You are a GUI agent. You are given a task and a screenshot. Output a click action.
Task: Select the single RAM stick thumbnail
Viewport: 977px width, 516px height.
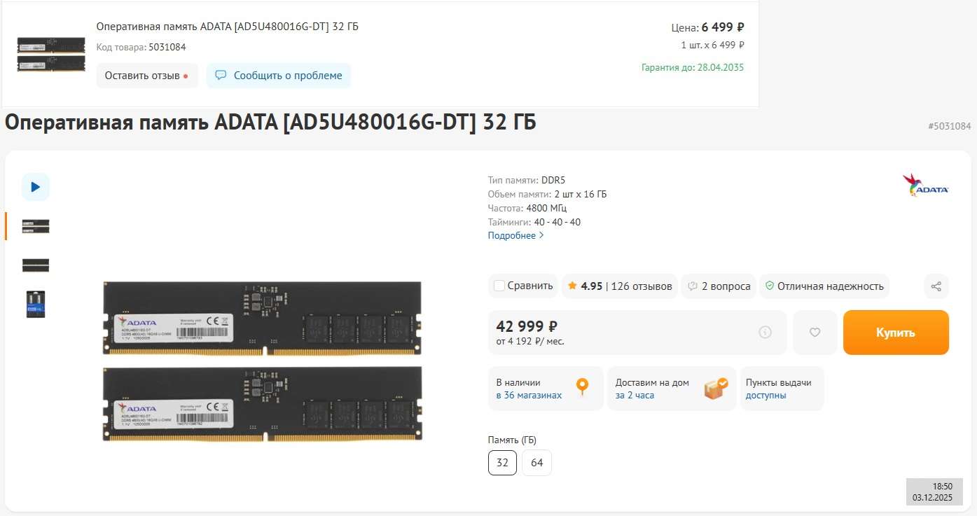pyautogui.click(x=36, y=265)
